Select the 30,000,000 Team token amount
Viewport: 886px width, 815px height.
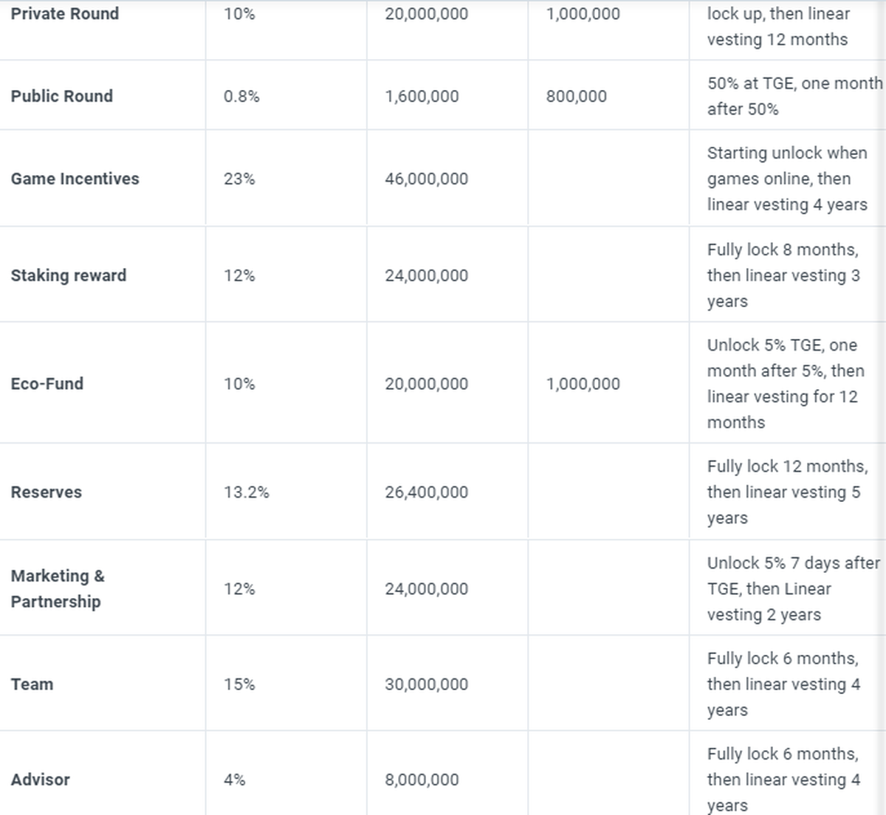click(x=426, y=684)
